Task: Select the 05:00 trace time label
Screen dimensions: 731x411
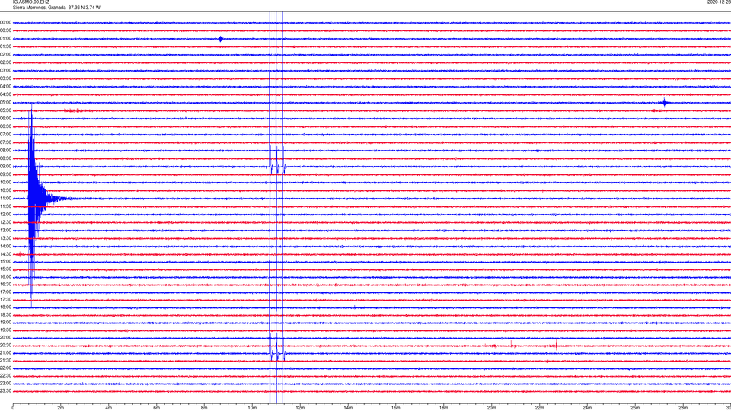Action: [x=5, y=103]
